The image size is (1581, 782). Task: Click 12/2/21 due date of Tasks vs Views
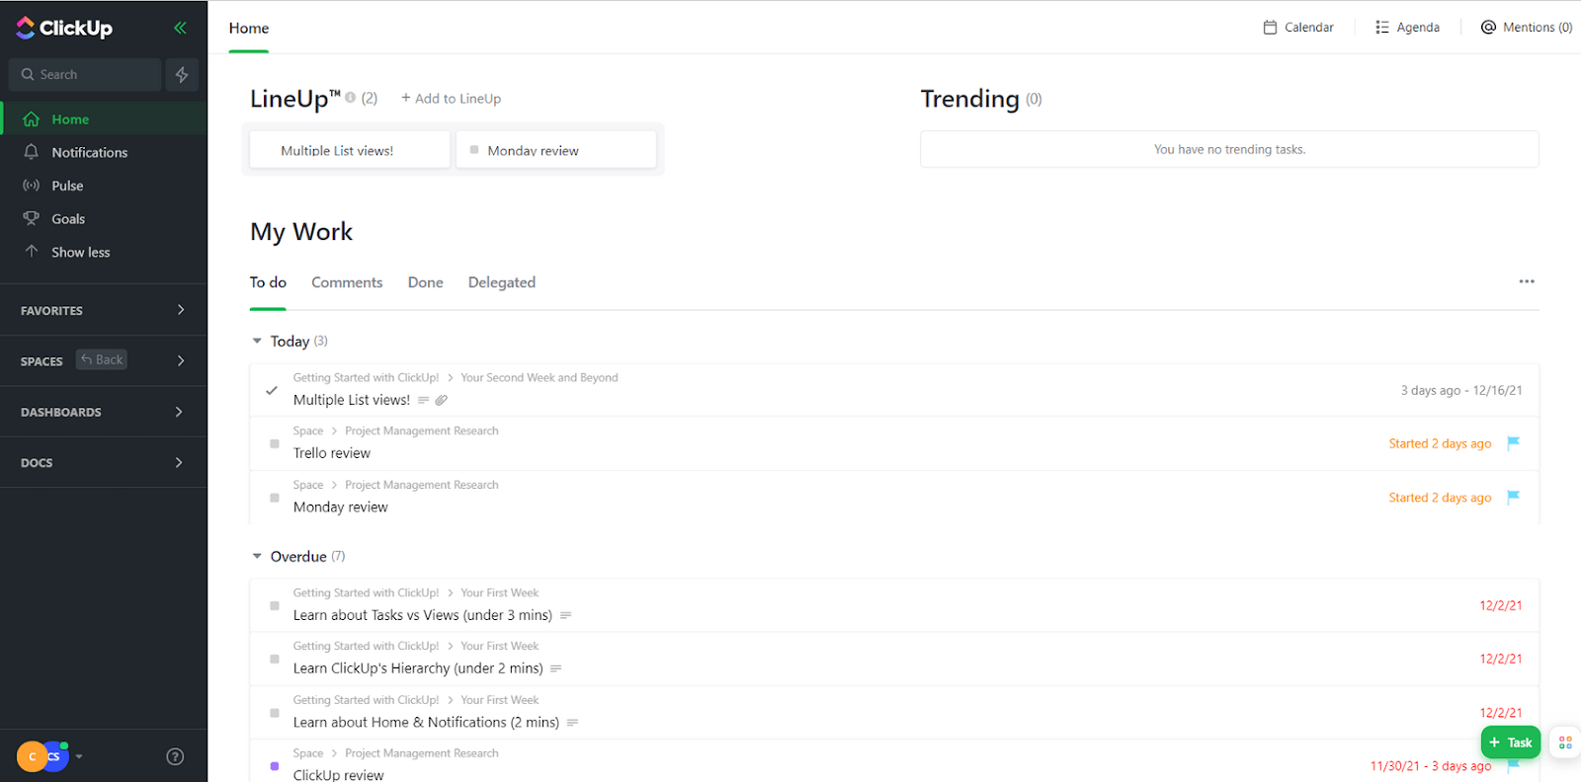pos(1501,605)
